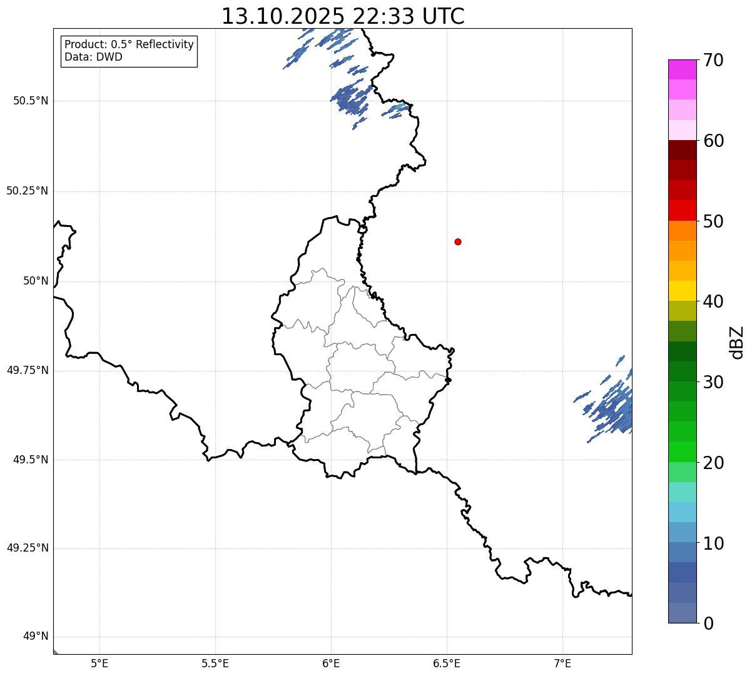Select the 49°N latitude label
Image resolution: width=752 pixels, height=676 pixels.
click(36, 636)
